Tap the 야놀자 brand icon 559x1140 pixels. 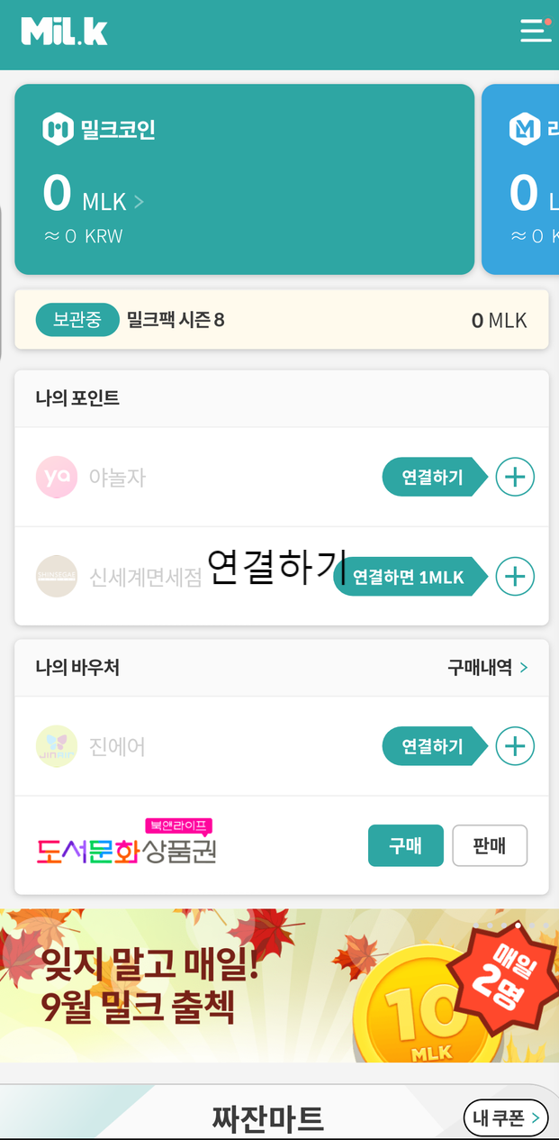pos(57,477)
